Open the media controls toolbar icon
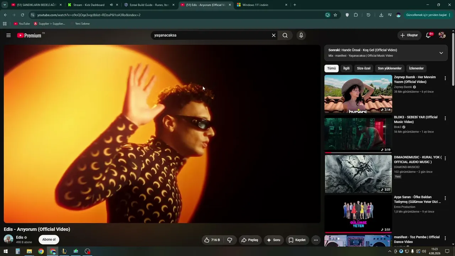This screenshot has height=256, width=455. [390, 15]
